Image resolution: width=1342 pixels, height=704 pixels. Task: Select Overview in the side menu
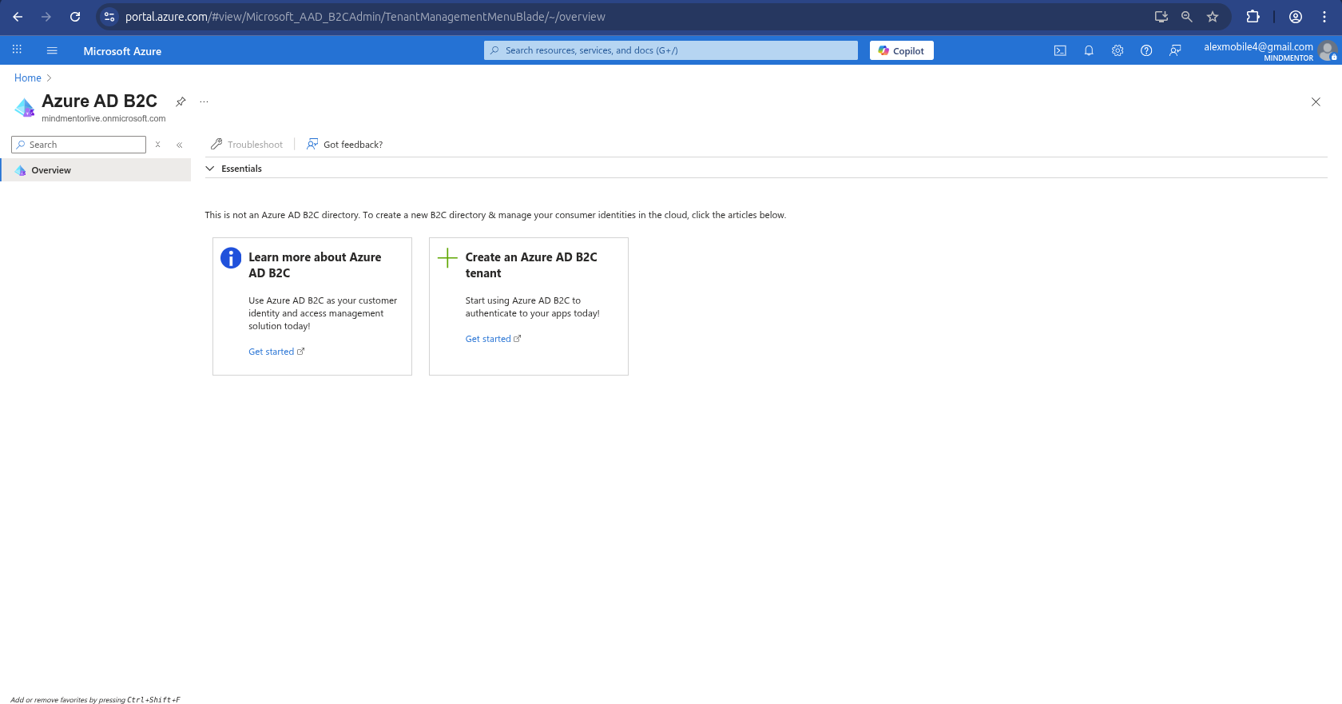pos(96,170)
